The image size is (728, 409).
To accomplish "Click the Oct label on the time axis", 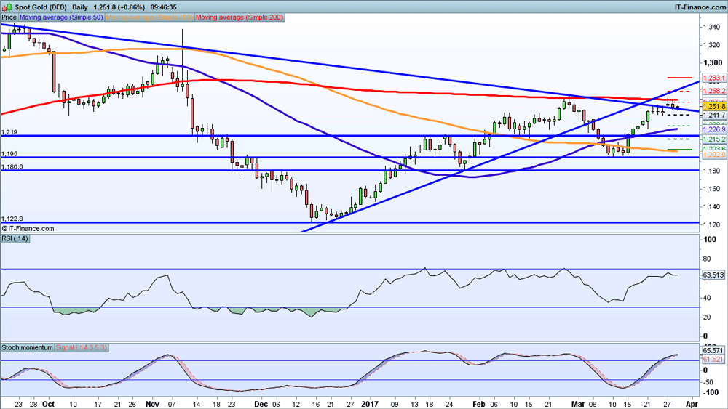I will tap(48, 404).
